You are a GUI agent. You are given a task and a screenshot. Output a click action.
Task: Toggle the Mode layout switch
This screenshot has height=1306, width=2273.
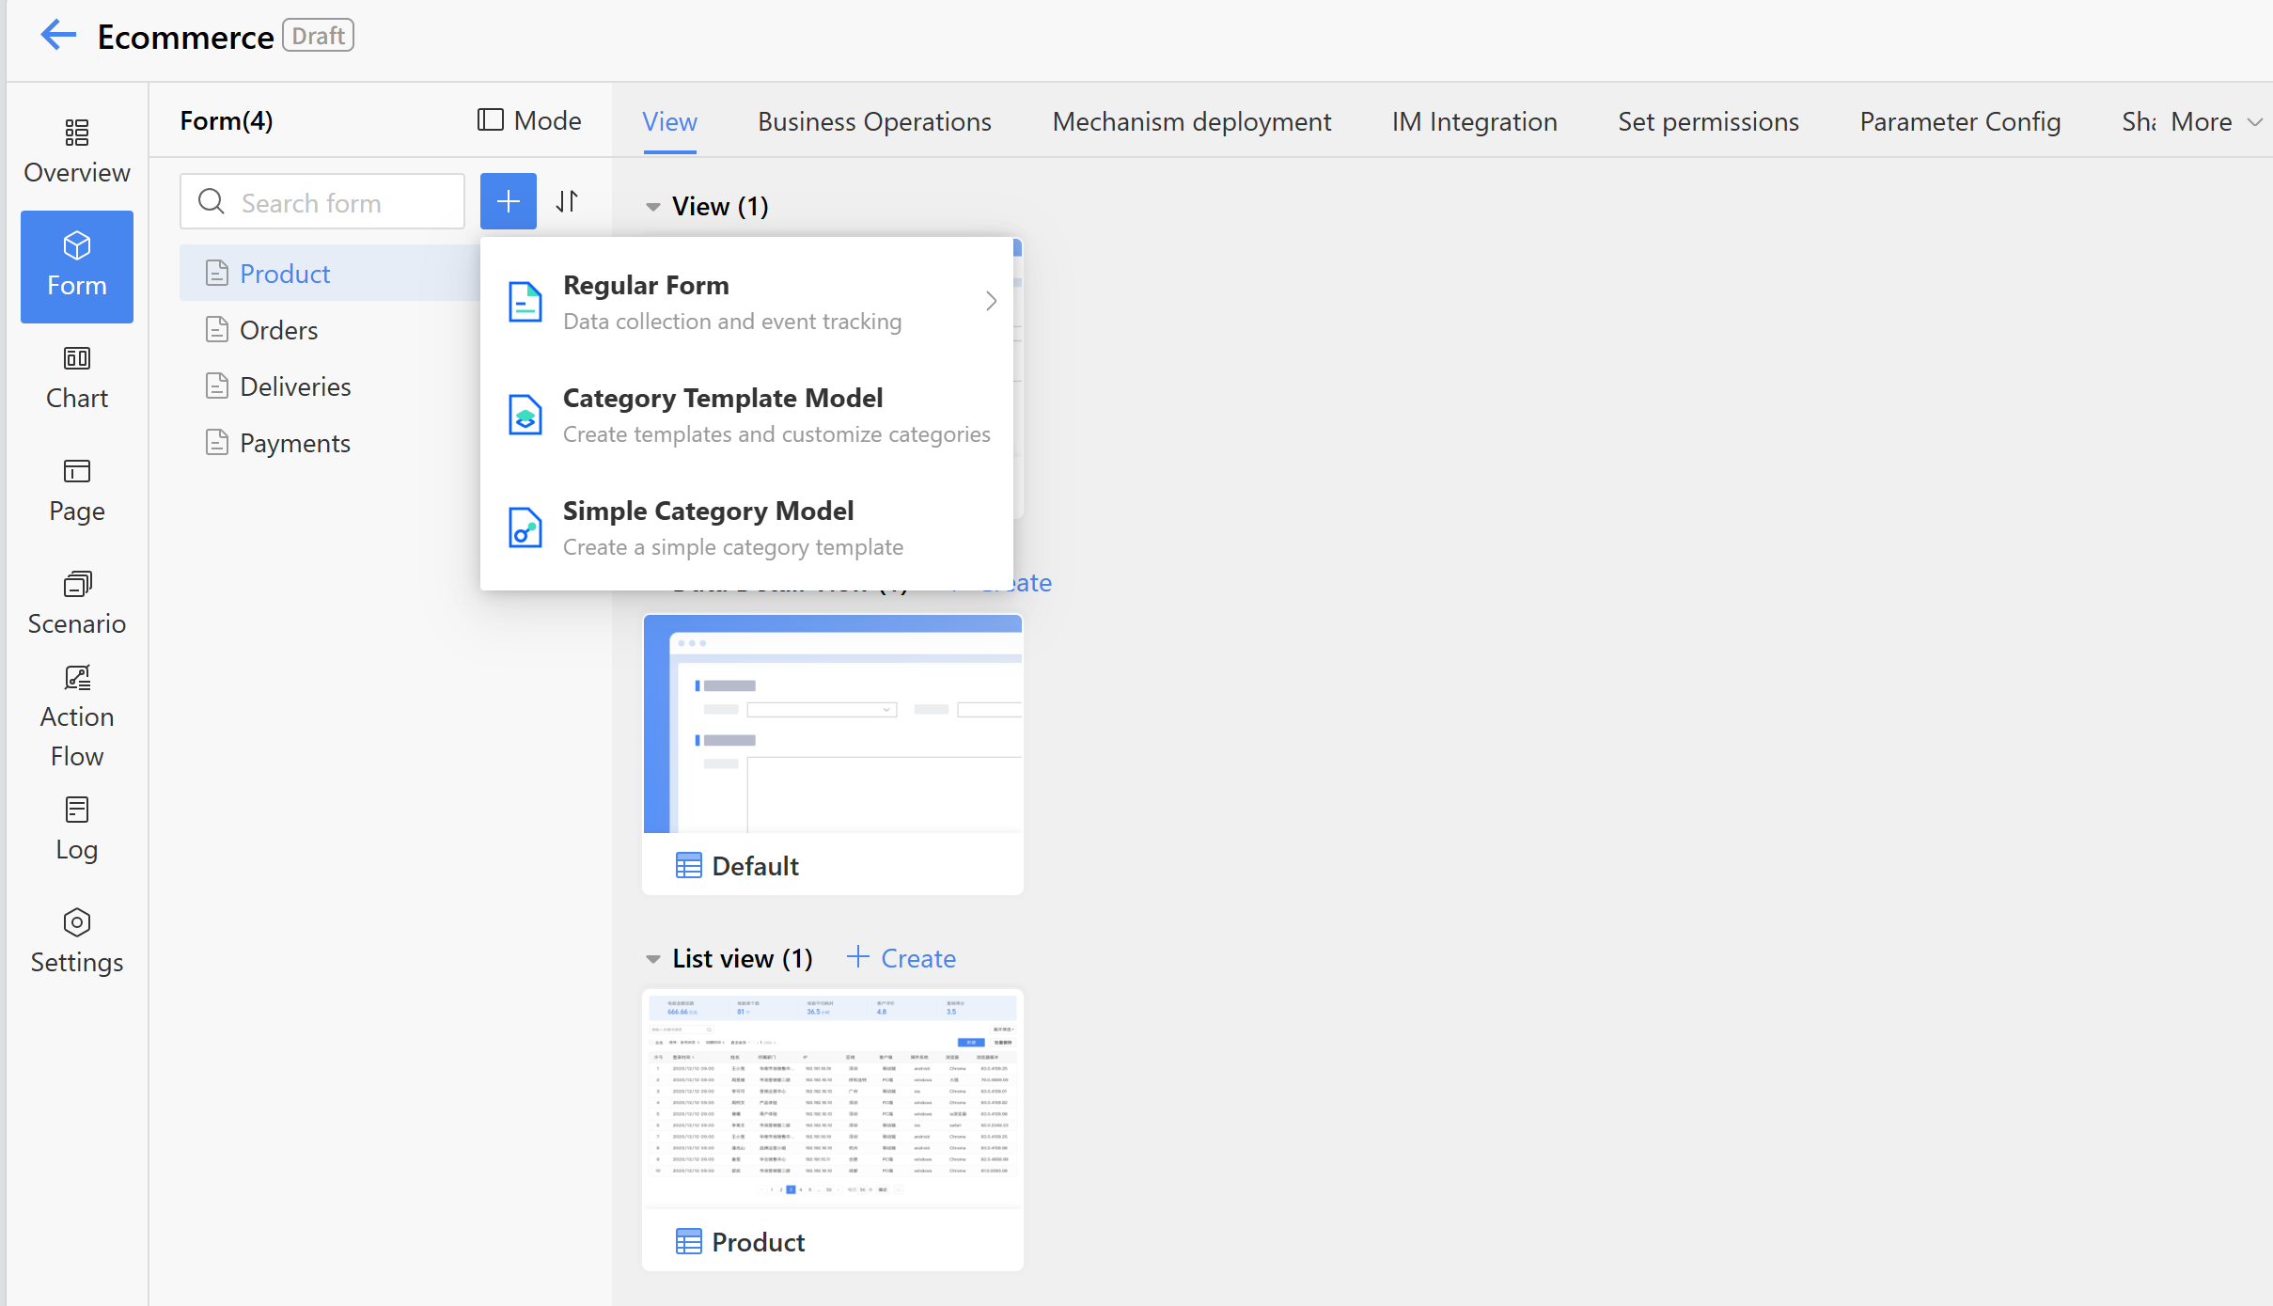pyautogui.click(x=529, y=120)
